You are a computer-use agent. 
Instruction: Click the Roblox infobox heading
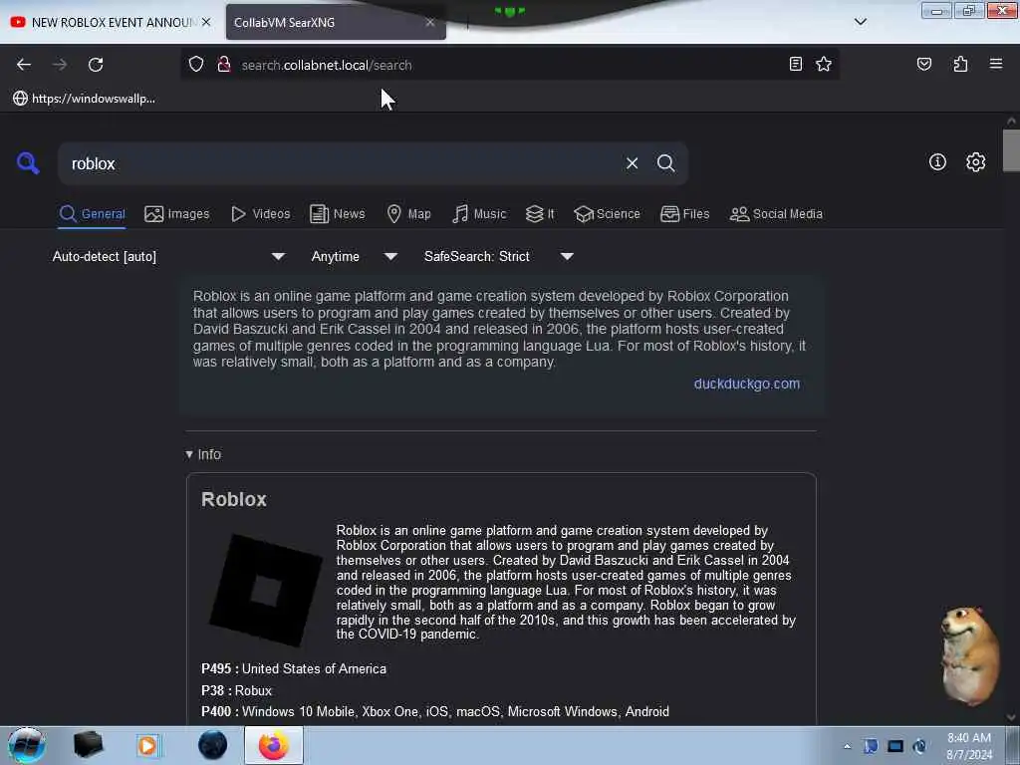pos(234,499)
